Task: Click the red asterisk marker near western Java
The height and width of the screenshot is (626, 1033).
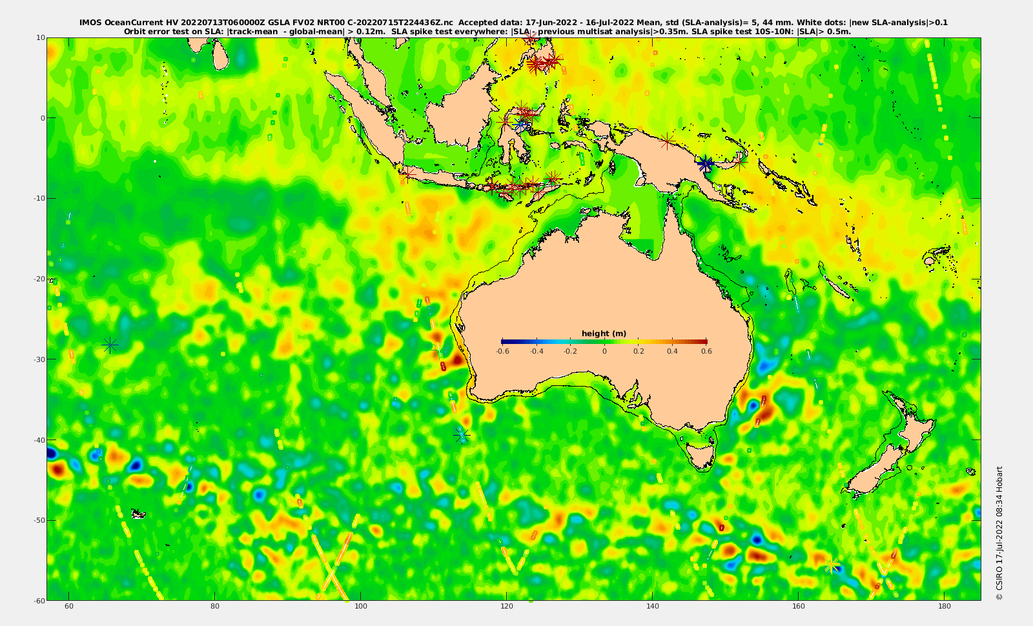Action: coord(407,174)
